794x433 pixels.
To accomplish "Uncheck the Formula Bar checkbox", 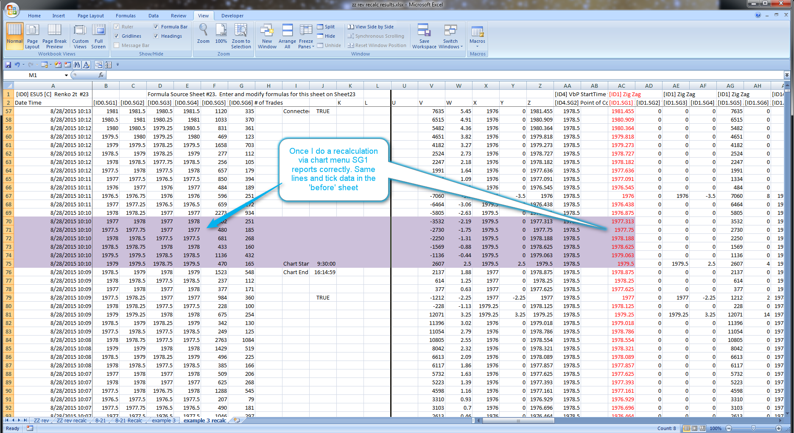I will pyautogui.click(x=156, y=27).
